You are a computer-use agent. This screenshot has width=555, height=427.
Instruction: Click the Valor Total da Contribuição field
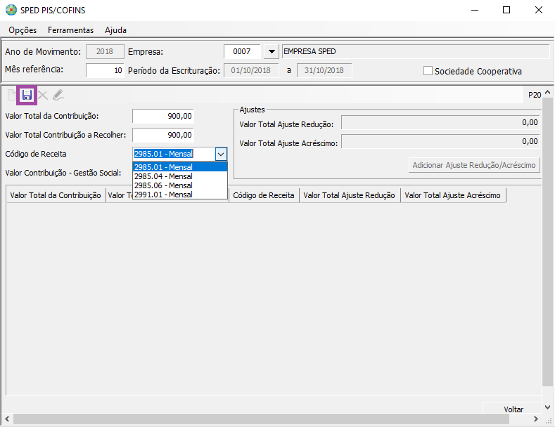tap(162, 116)
